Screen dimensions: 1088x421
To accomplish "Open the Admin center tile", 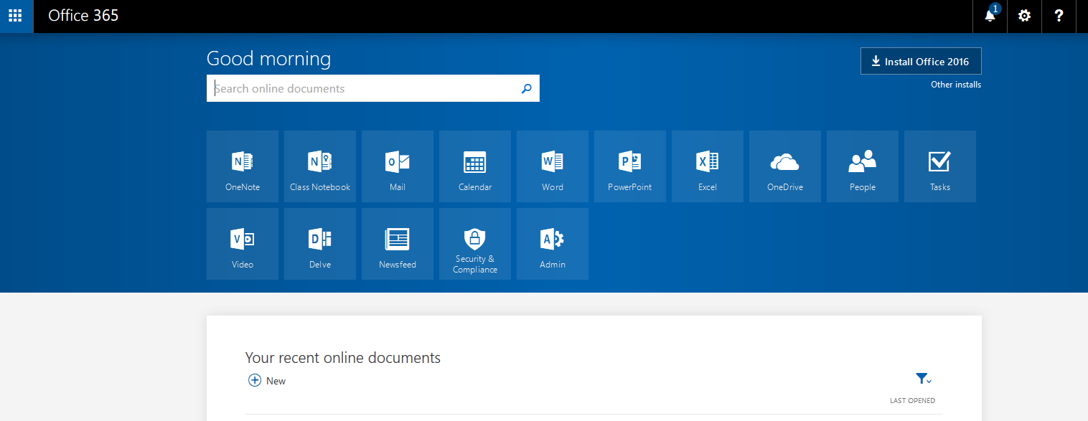I will [553, 244].
